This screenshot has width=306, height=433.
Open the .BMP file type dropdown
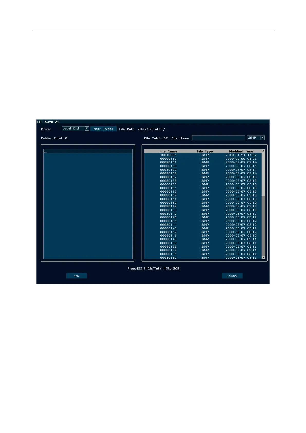point(256,138)
